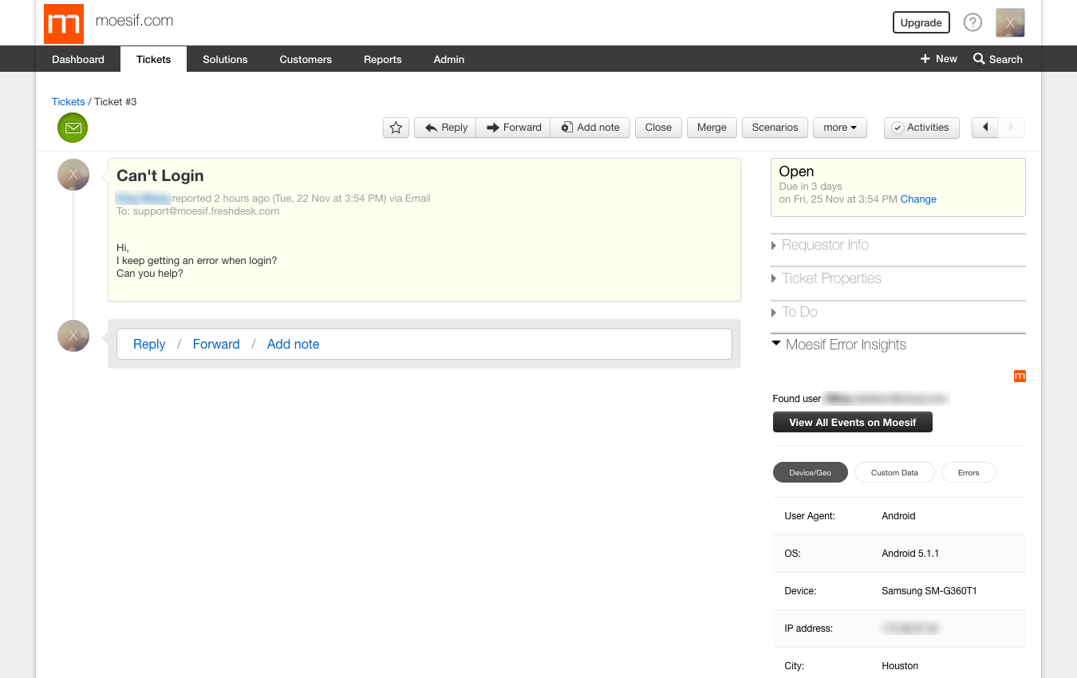Click the small Moesif icon in Error Insights
Screen dimensions: 1077x678
pos(1020,376)
